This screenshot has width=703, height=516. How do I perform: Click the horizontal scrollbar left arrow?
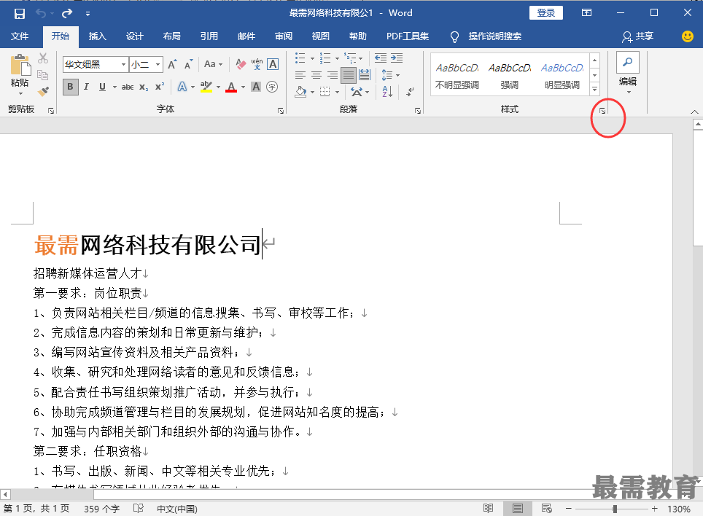coord(5,494)
